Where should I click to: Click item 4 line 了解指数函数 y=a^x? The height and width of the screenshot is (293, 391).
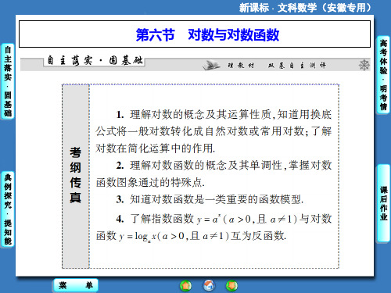coord(224,219)
